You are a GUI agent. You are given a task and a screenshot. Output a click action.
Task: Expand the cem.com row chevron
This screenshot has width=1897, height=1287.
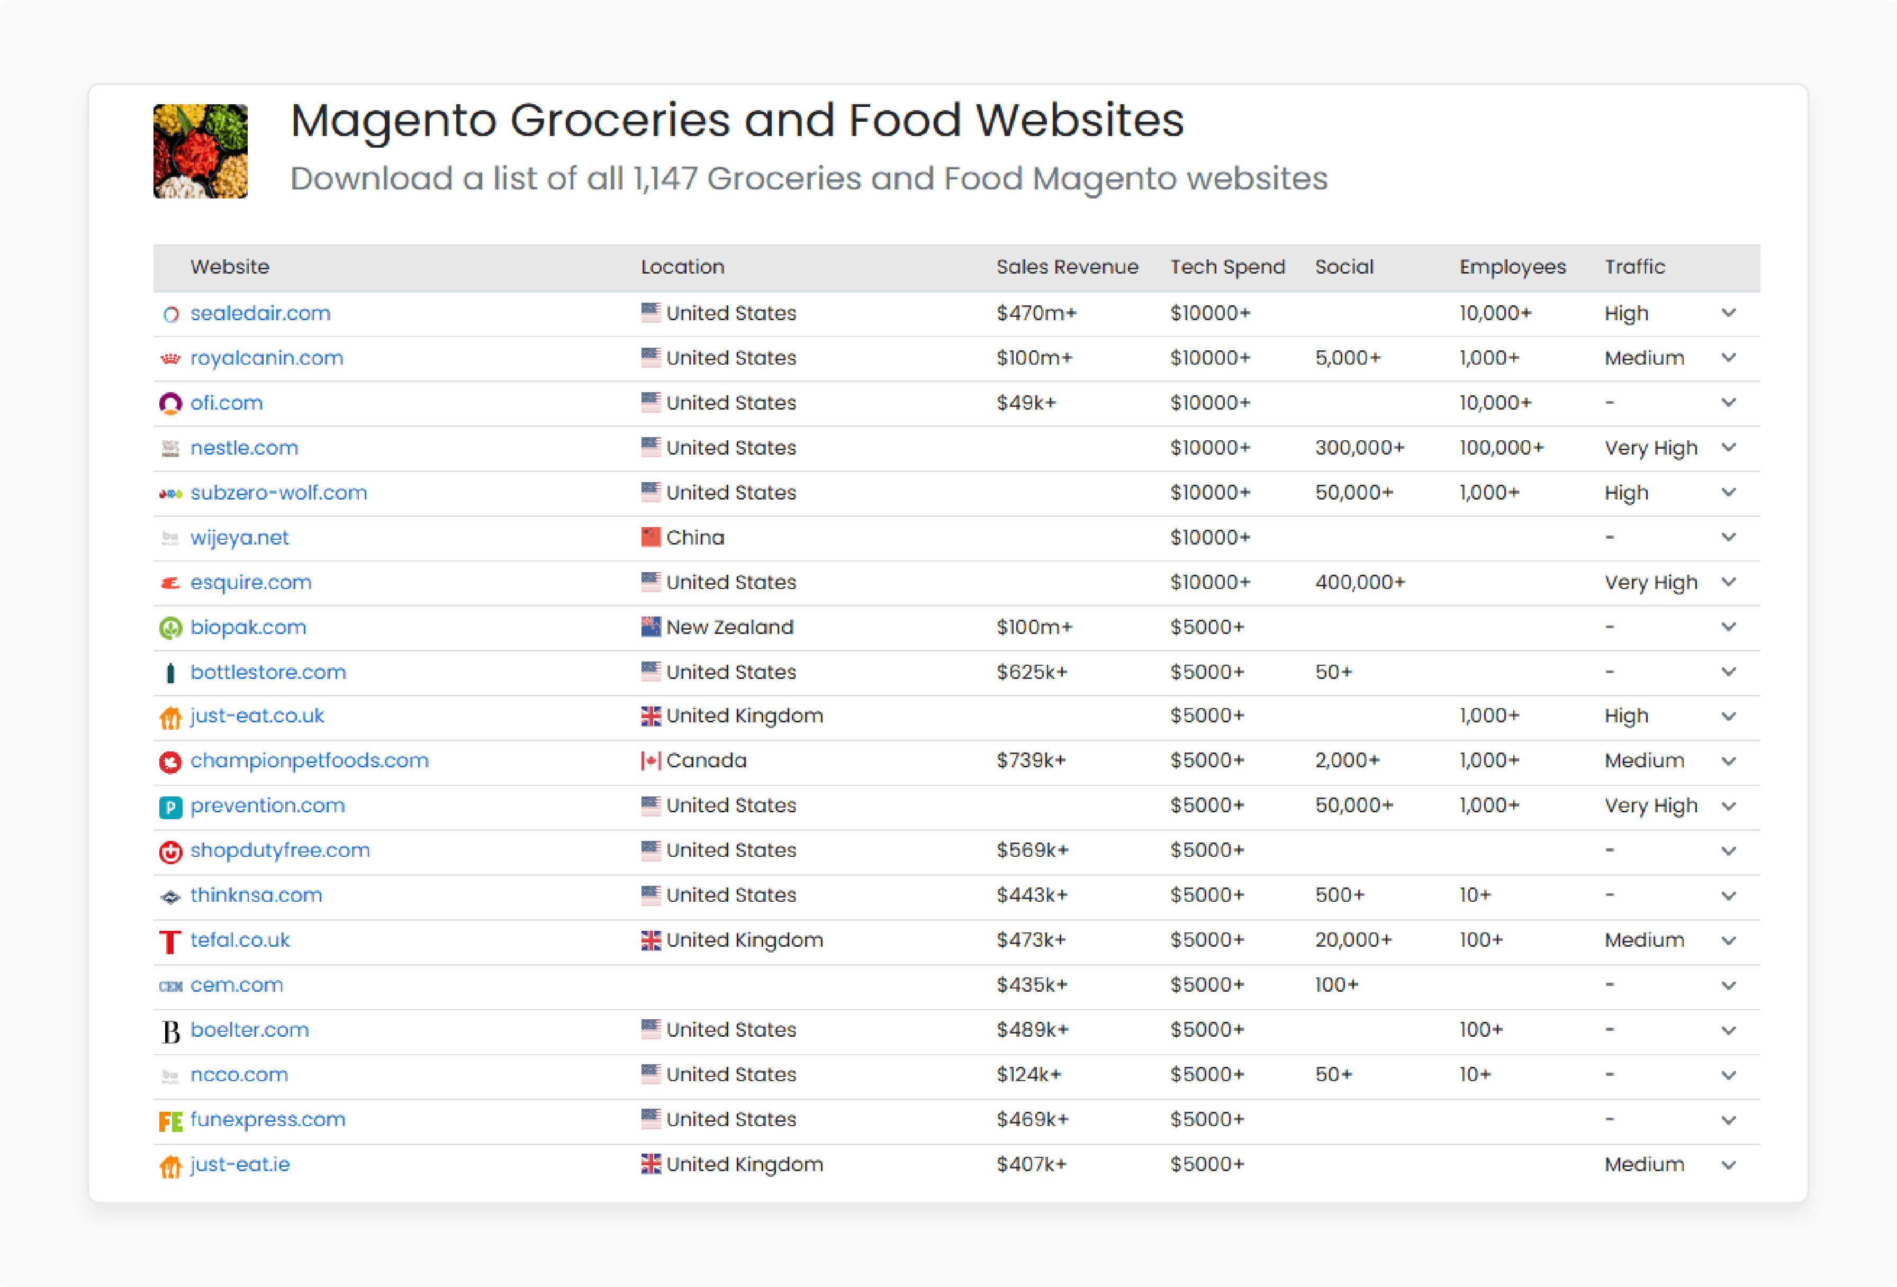(x=1729, y=986)
